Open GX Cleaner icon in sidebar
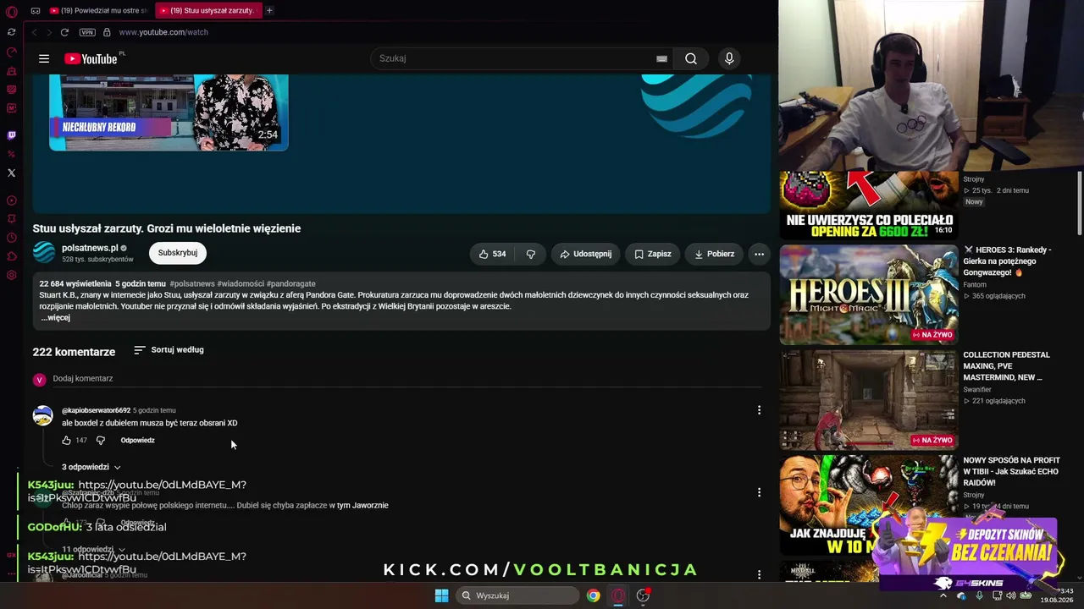This screenshot has width=1084, height=609. point(11,70)
